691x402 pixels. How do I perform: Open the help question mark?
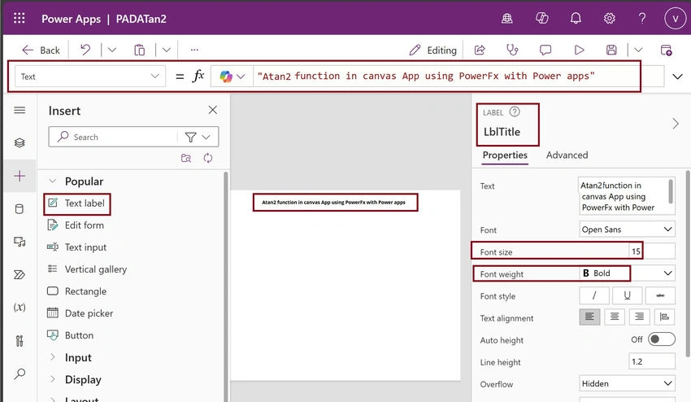(642, 18)
